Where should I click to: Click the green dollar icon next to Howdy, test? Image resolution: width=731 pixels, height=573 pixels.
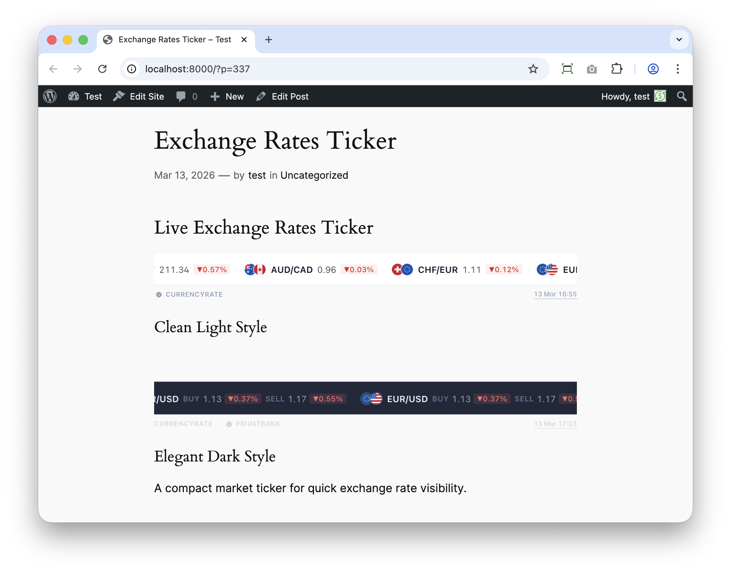660,96
